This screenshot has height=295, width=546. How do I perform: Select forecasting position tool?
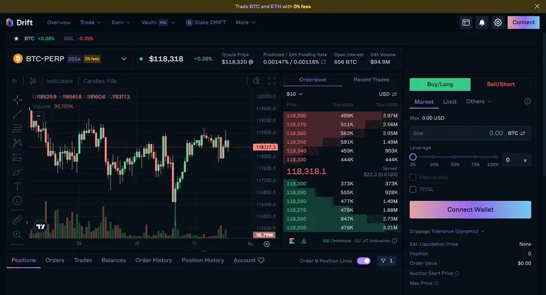[17, 157]
